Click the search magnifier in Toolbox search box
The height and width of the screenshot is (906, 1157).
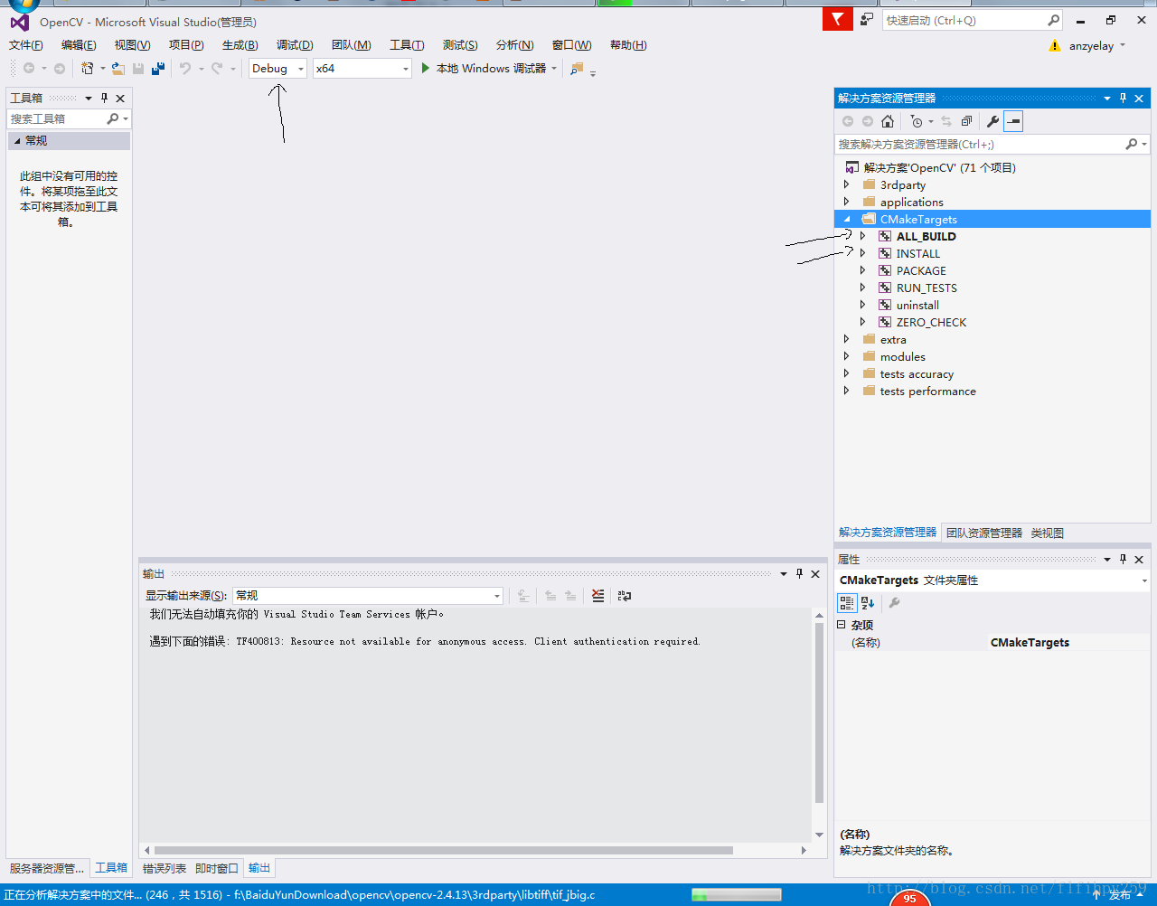click(x=112, y=118)
